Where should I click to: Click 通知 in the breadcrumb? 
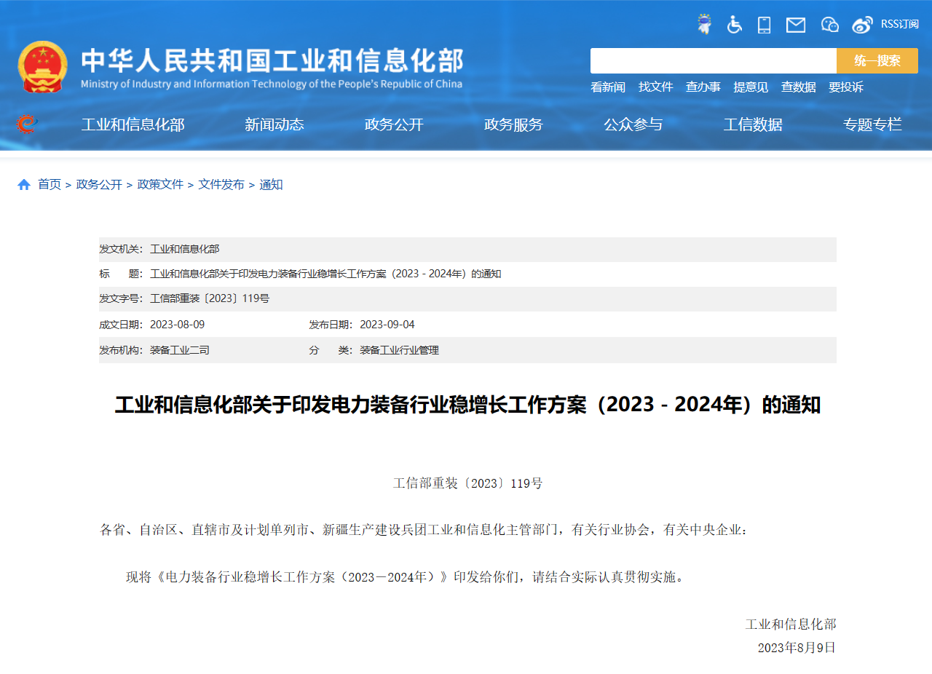pyautogui.click(x=271, y=185)
